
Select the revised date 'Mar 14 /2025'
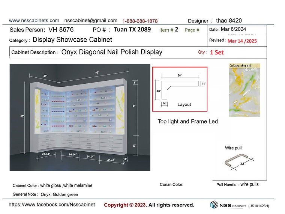242,41
